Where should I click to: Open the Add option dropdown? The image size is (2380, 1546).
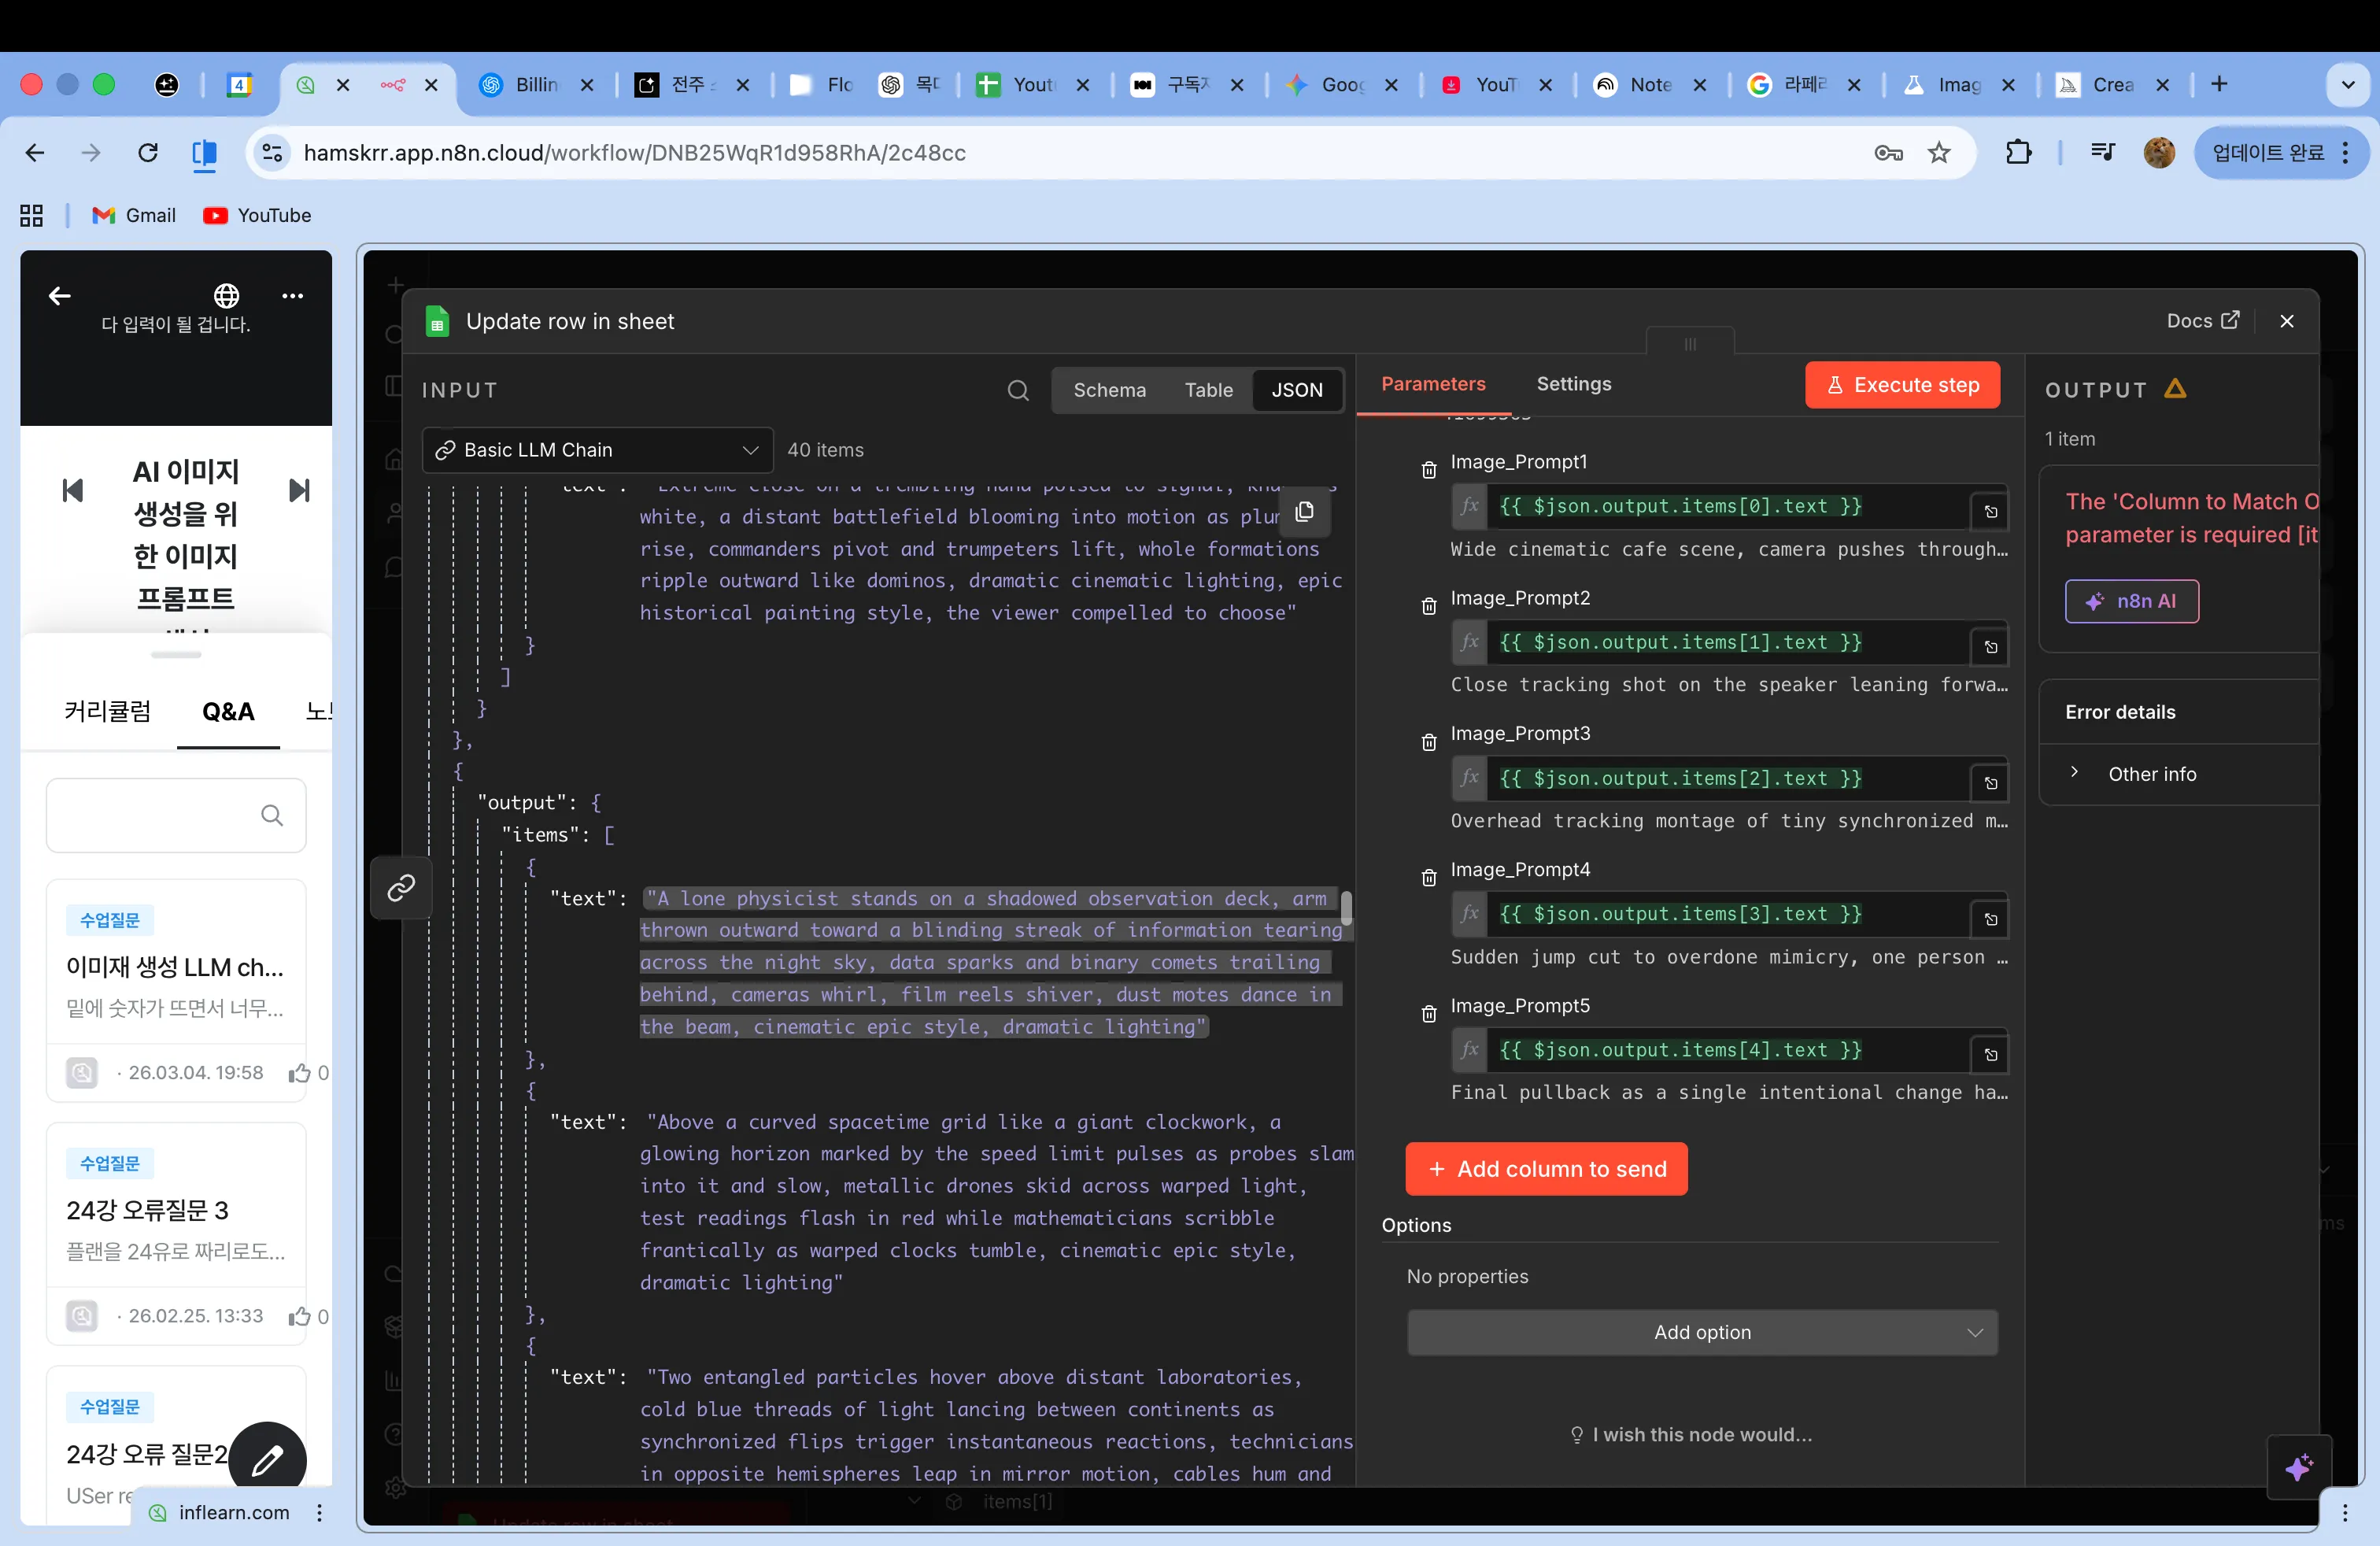[1701, 1332]
